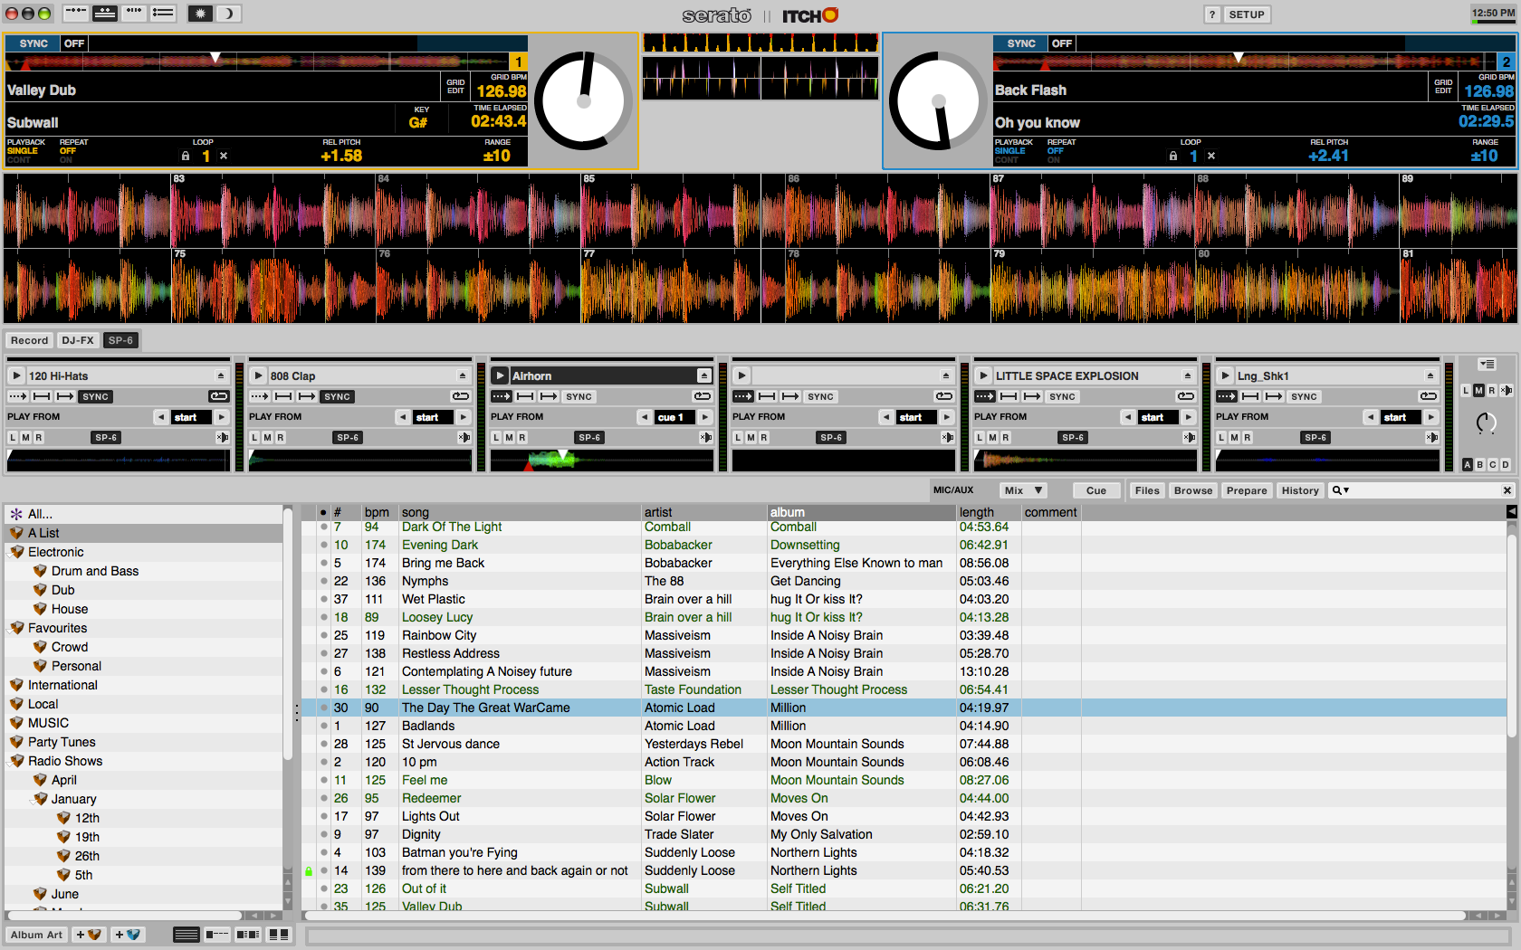
Task: Clear the search box with X
Action: pyautogui.click(x=1507, y=490)
